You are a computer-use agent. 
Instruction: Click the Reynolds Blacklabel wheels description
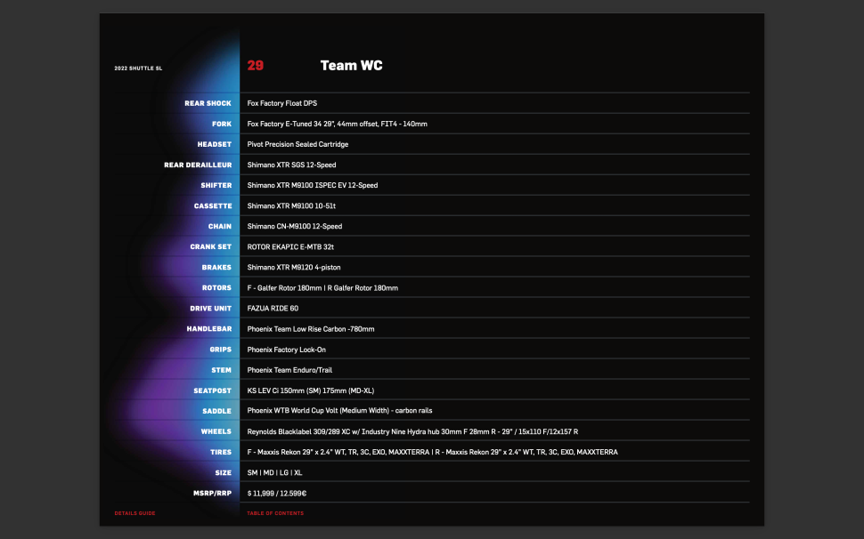(x=412, y=431)
